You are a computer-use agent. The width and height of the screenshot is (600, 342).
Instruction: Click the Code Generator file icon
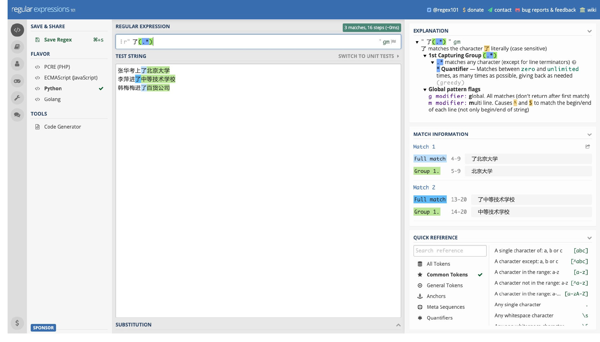[x=37, y=127]
